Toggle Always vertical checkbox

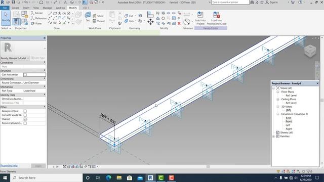point(25,111)
